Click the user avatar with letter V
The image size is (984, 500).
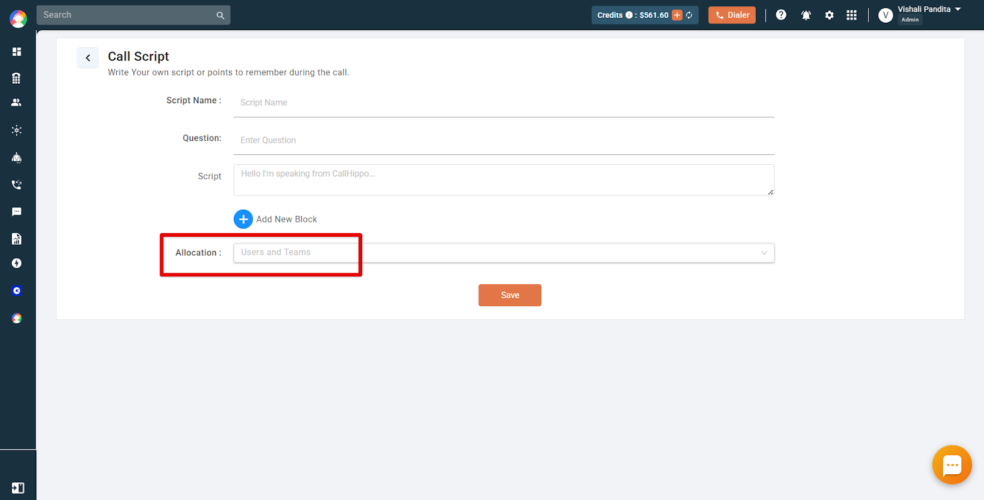click(886, 15)
